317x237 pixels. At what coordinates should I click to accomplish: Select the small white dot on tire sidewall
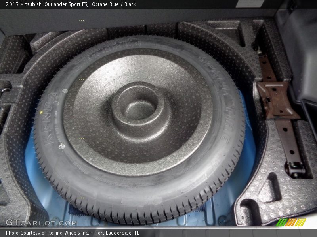pyautogui.click(x=61, y=147)
